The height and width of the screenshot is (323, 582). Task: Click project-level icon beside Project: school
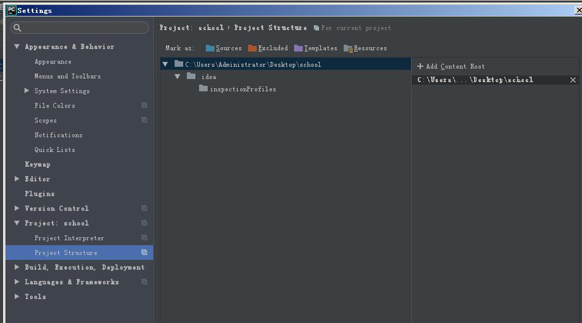pyautogui.click(x=145, y=222)
